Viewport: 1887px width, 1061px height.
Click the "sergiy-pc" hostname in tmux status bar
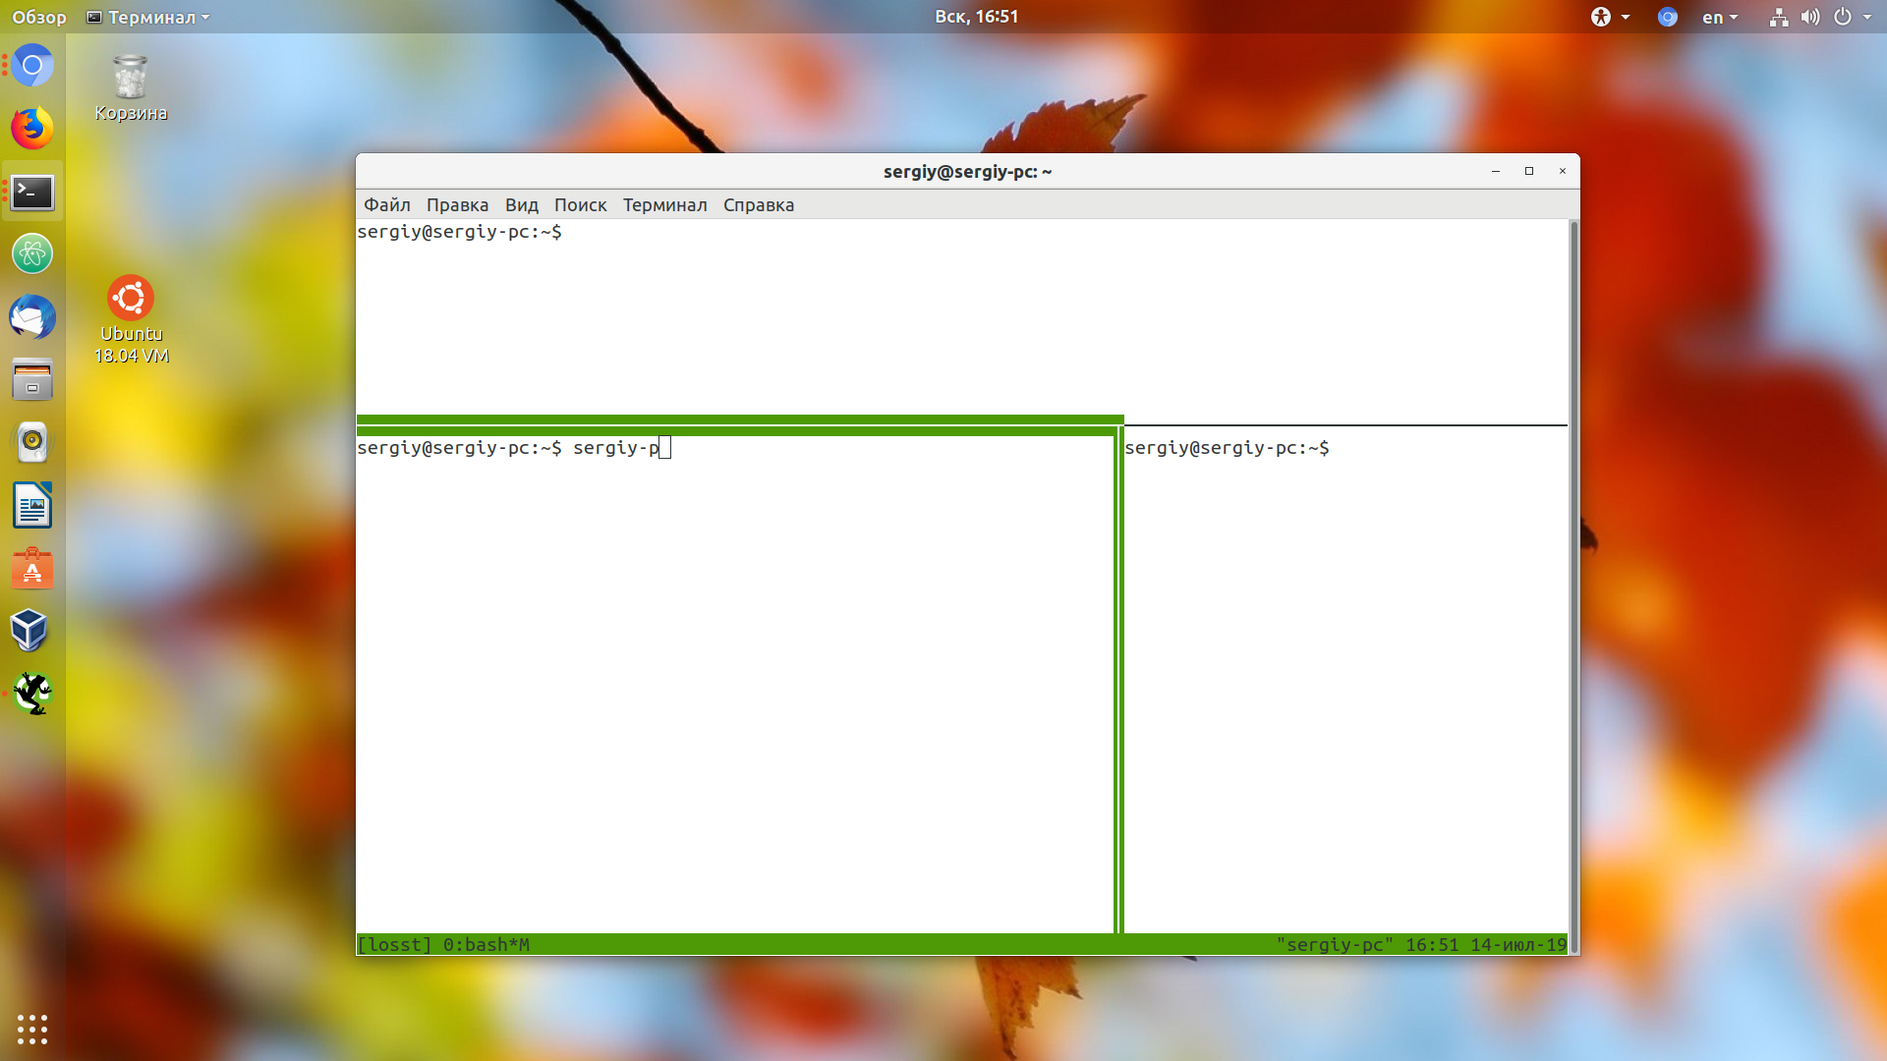coord(1335,945)
